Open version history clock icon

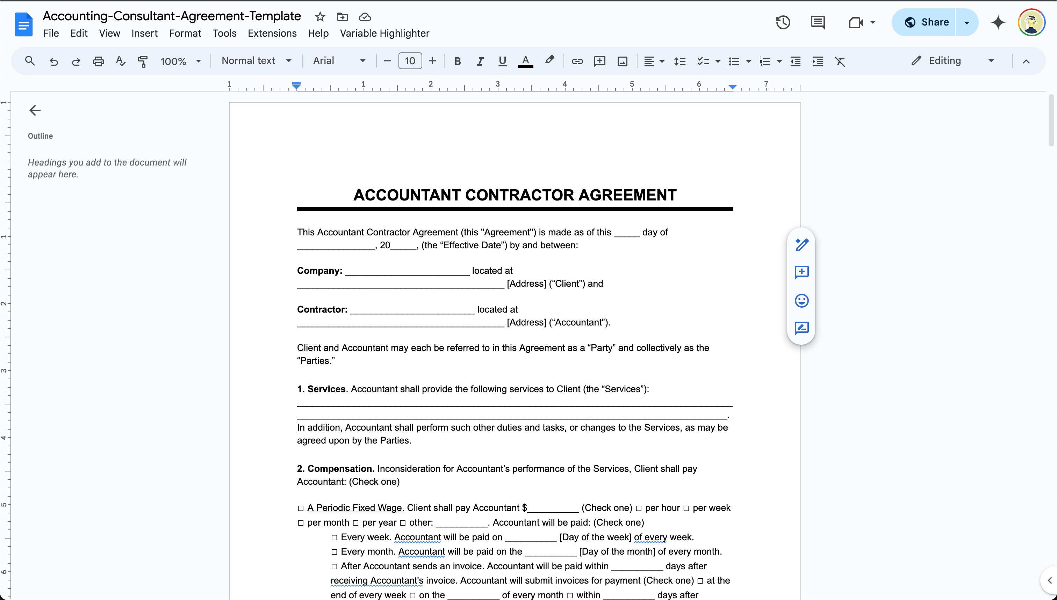click(783, 22)
